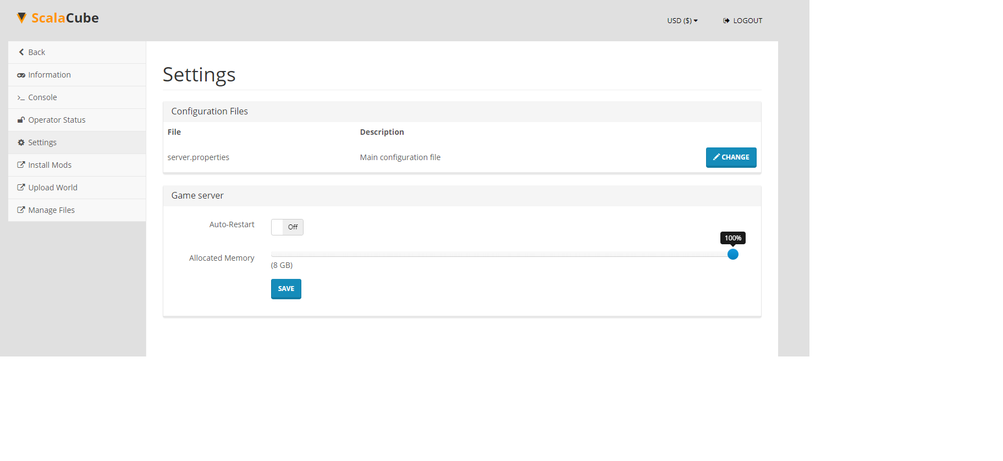Click the Console prompt icon
This screenshot has height=461, width=1003.
click(21, 98)
